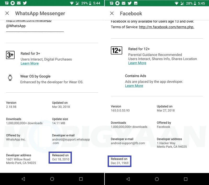Tap 'Users Interact, Digital Purchases' text

coord(46,59)
